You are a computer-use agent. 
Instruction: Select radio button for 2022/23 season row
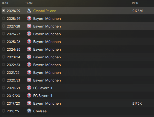4,65
